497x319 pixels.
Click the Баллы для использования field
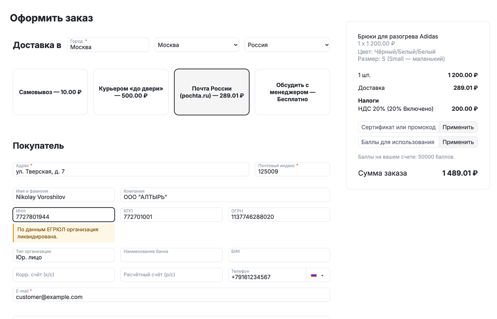pyautogui.click(x=398, y=142)
